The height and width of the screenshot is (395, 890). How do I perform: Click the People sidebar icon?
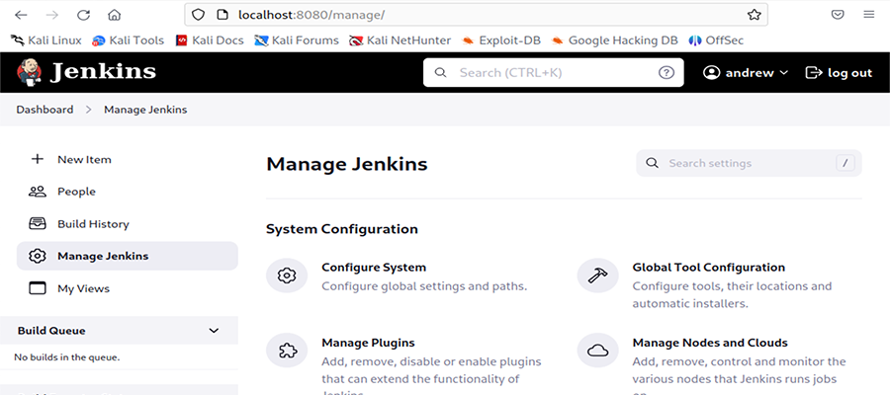[x=37, y=192]
